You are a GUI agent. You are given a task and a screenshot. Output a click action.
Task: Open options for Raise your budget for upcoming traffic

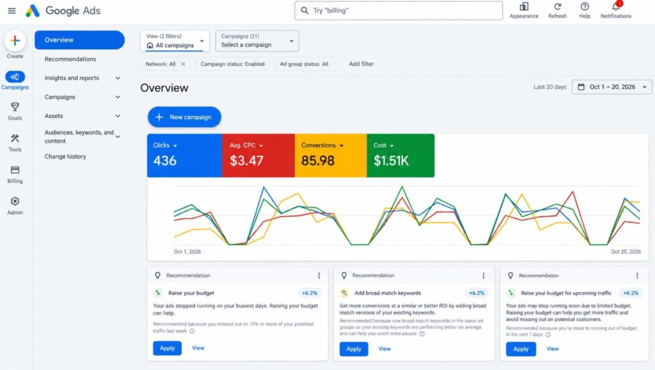638,275
